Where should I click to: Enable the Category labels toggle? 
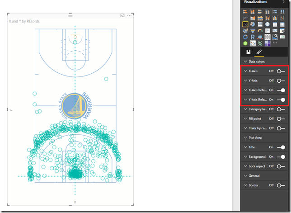pos(281,109)
